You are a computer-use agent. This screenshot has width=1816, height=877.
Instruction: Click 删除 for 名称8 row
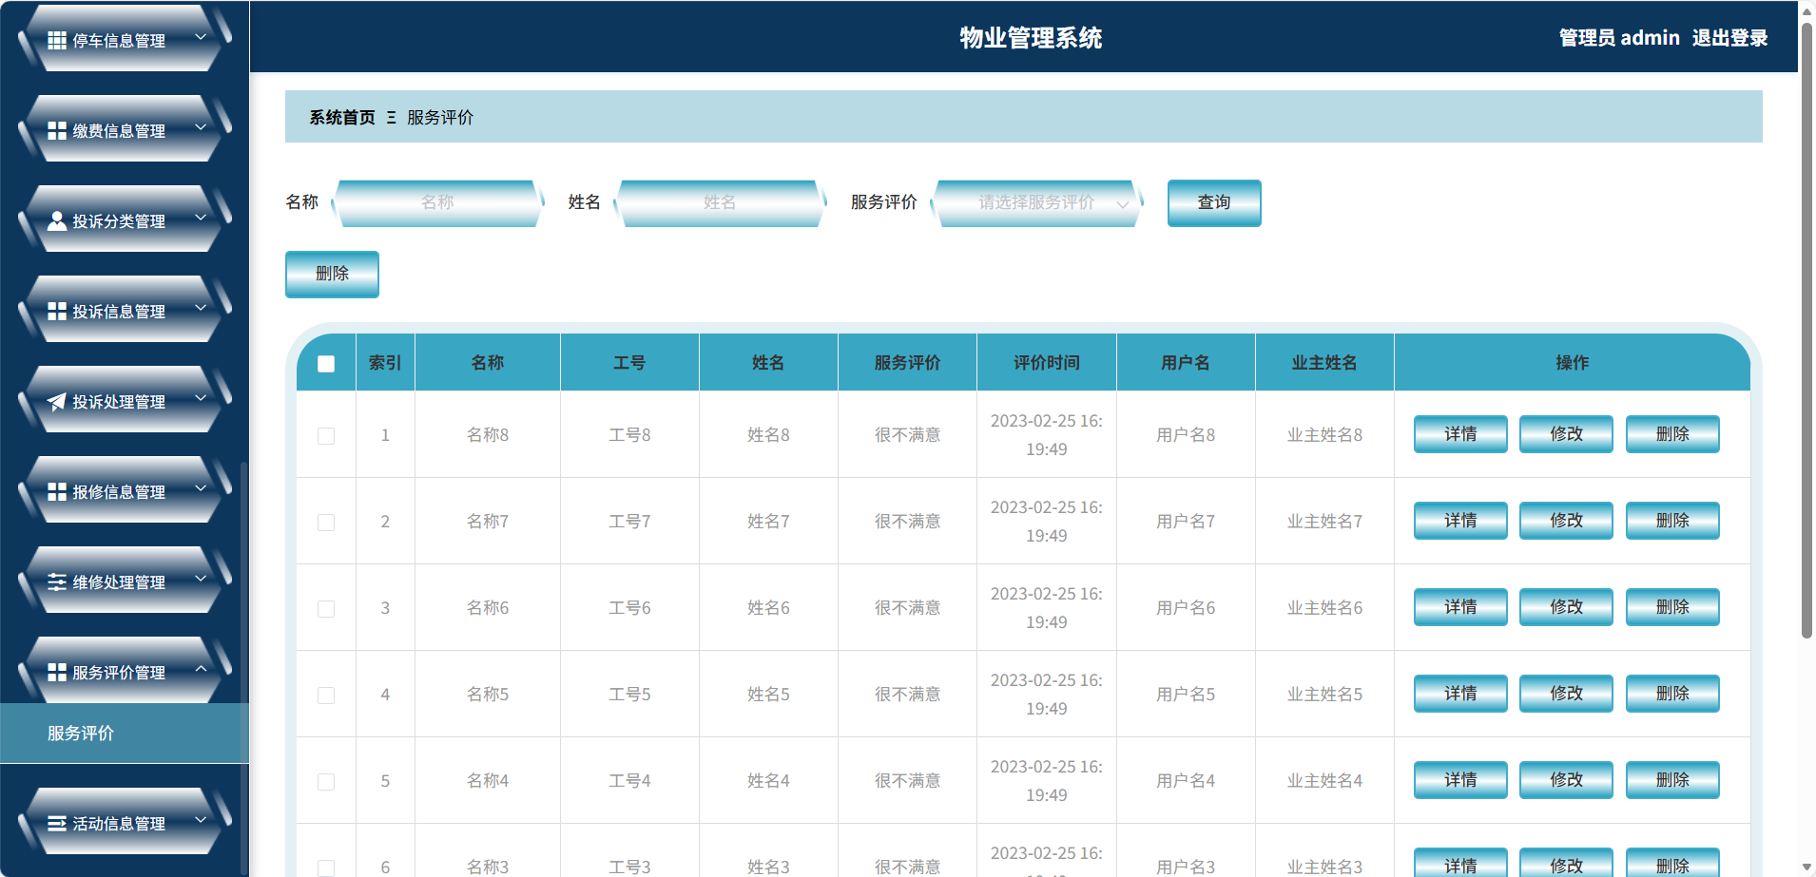click(x=1672, y=434)
